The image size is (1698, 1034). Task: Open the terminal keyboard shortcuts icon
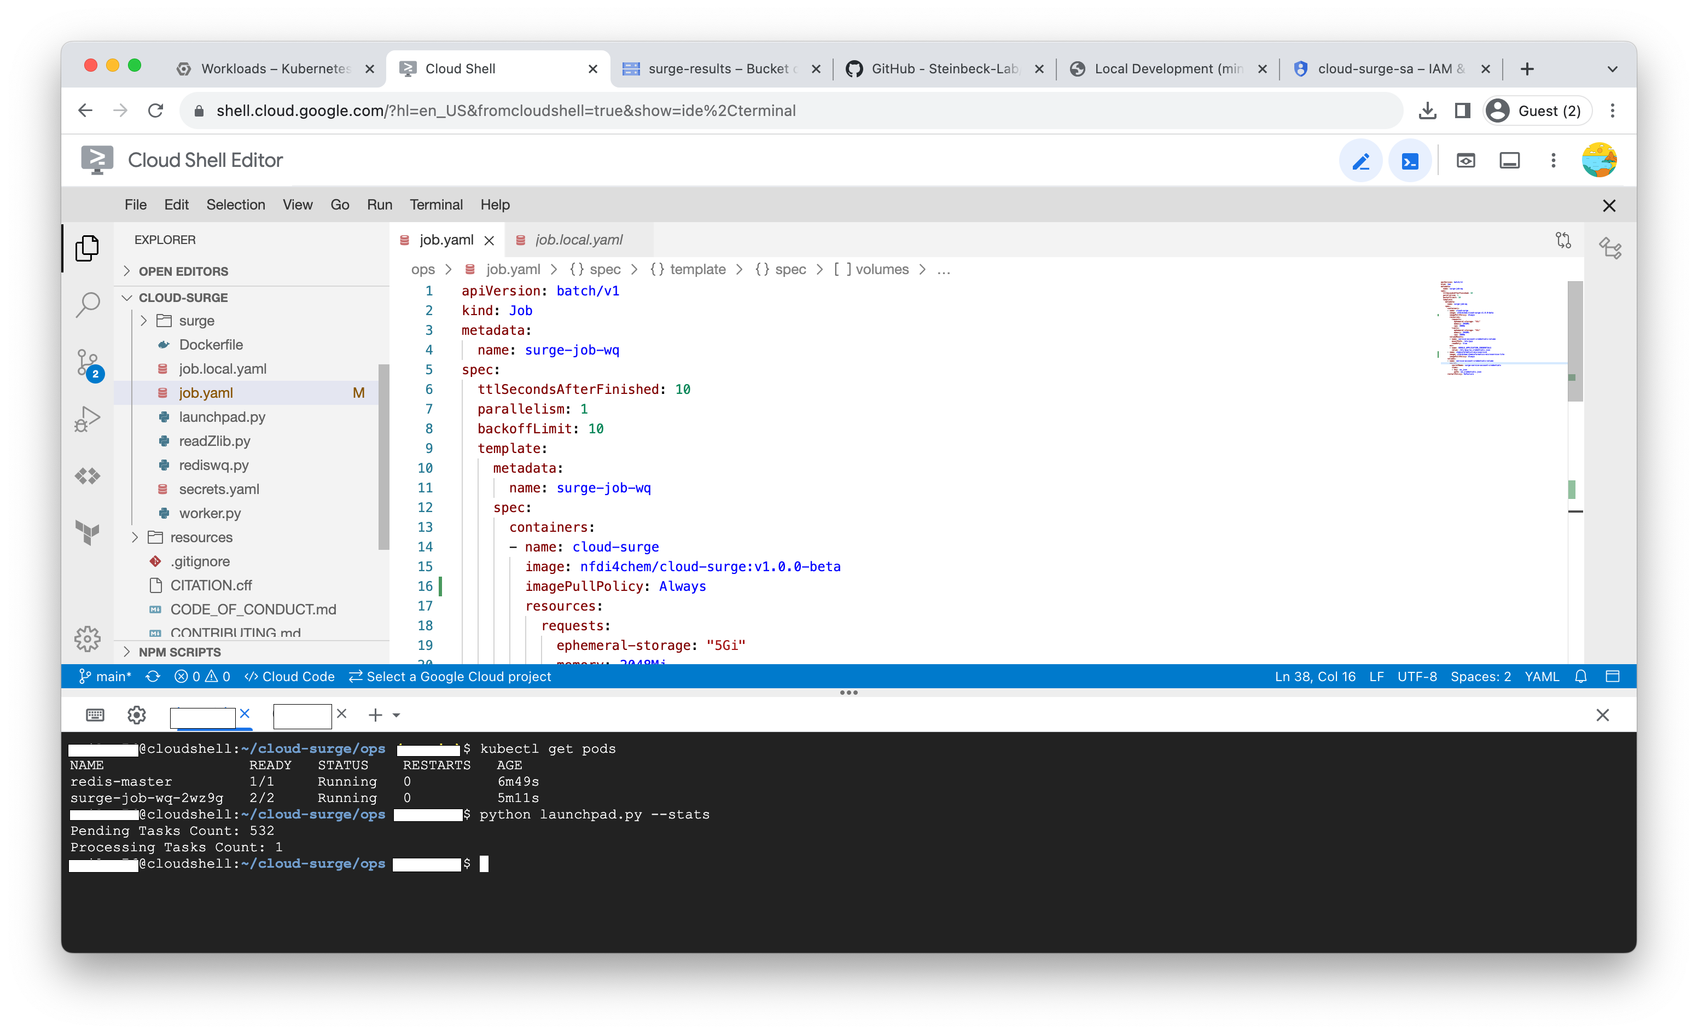95,715
